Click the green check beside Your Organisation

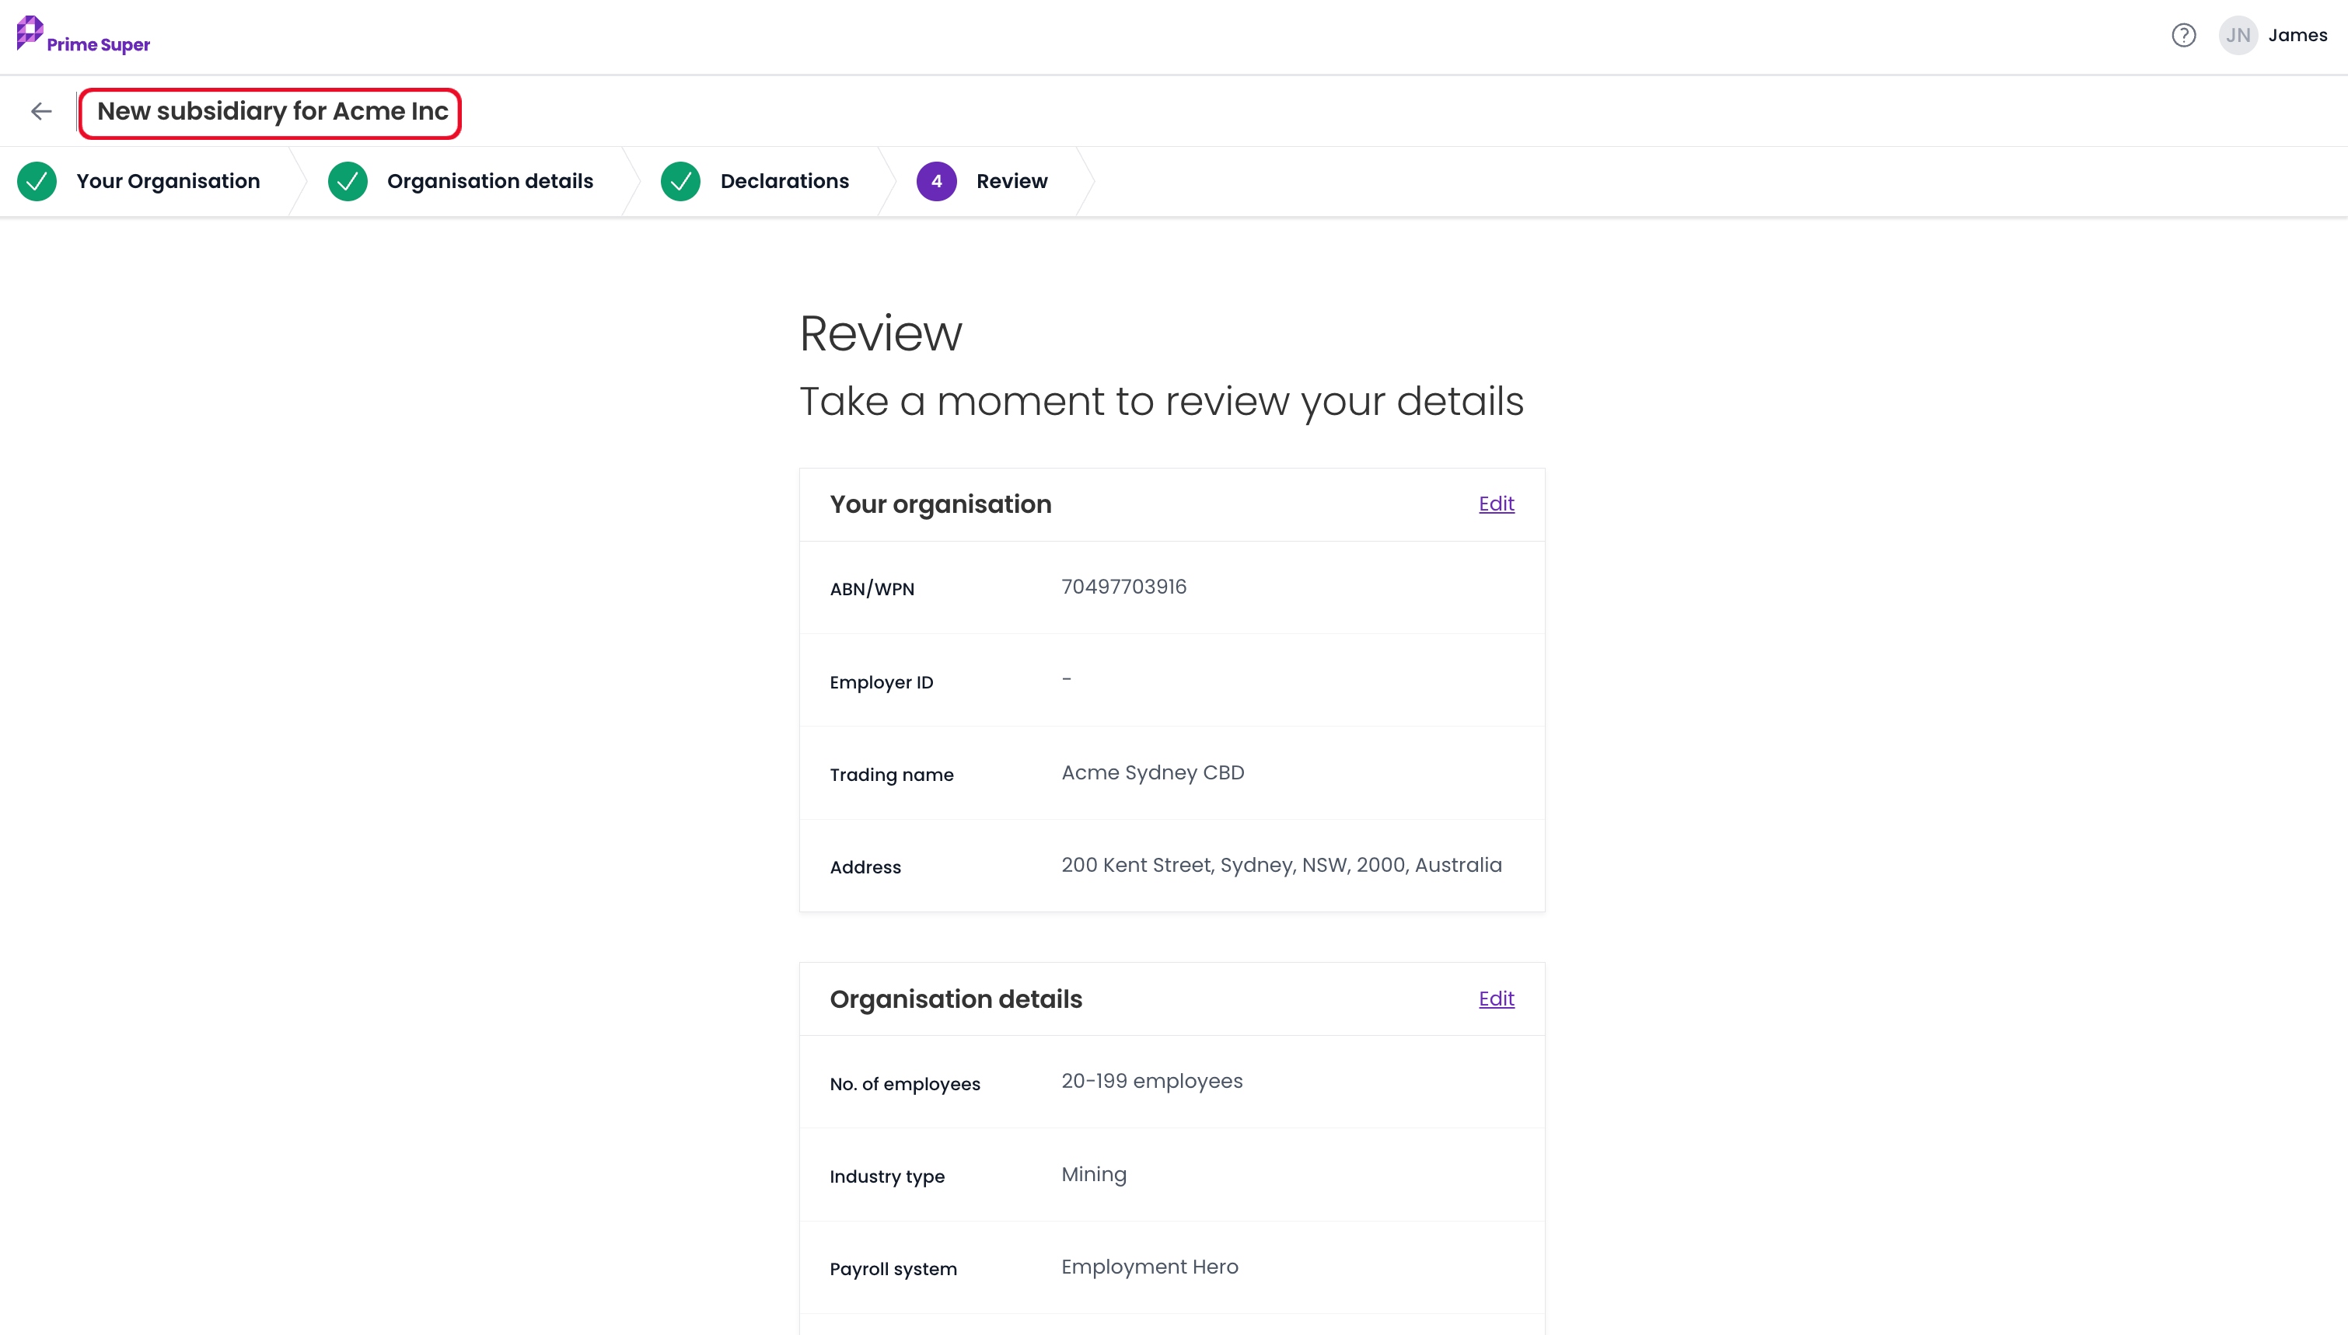coord(37,182)
